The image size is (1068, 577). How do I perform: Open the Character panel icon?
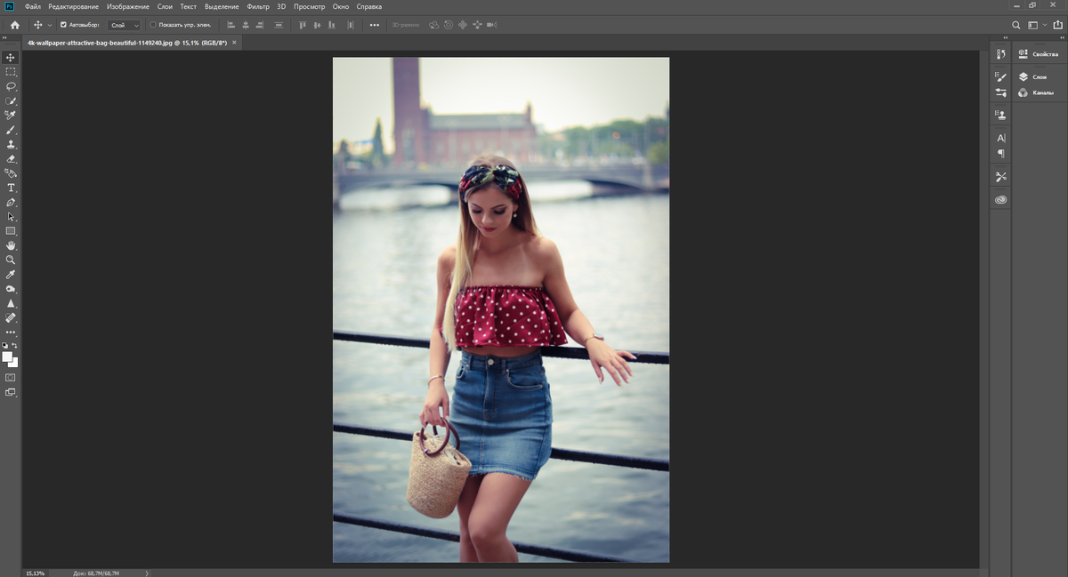coord(1001,138)
